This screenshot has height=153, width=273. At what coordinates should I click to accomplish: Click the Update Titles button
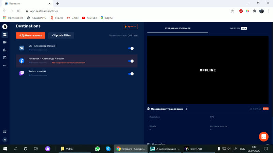coord(61,35)
